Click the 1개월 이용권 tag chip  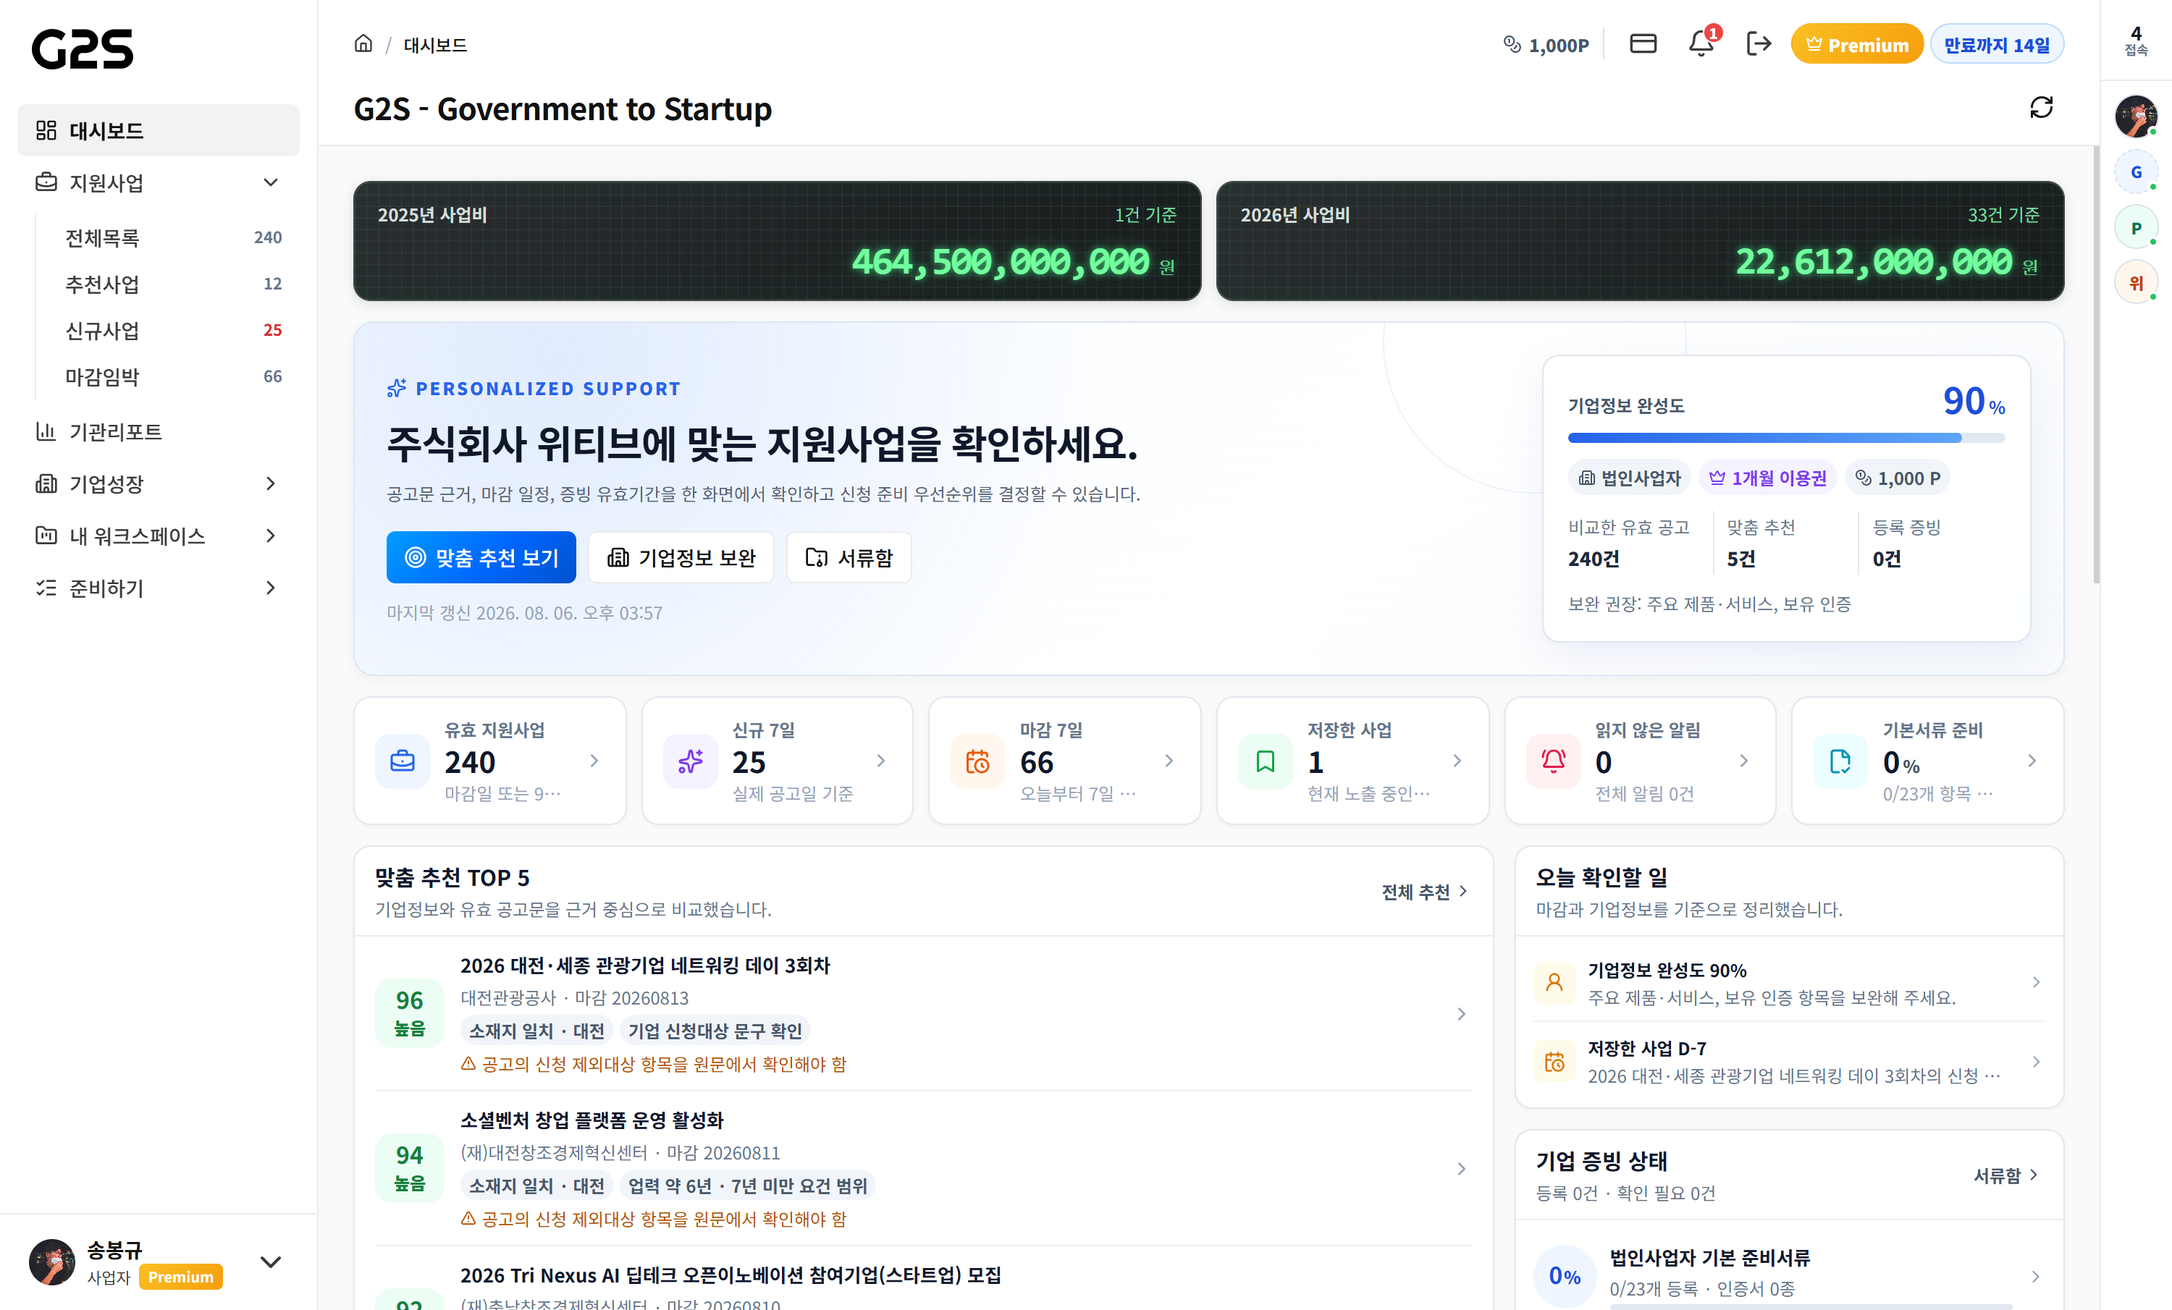[1767, 478]
